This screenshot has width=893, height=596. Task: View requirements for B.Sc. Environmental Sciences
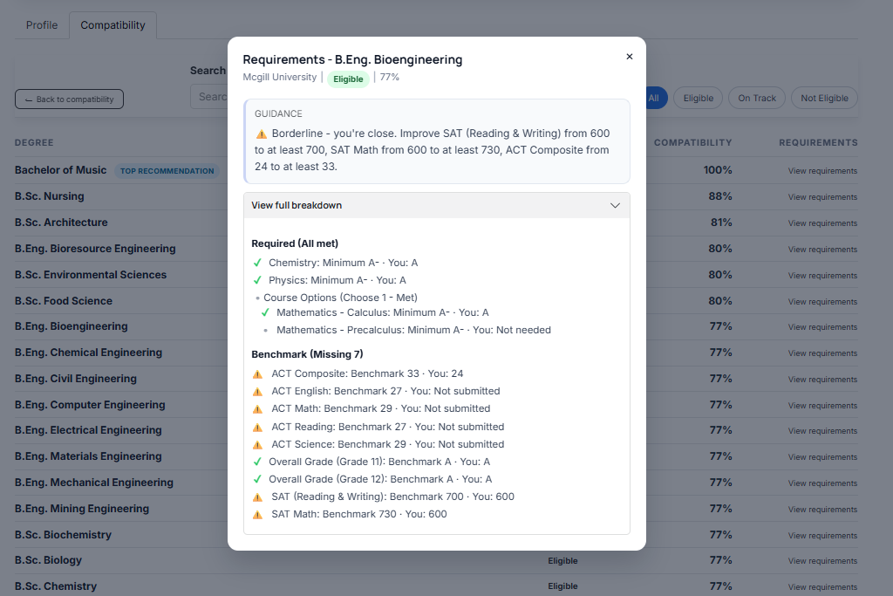coord(822,276)
